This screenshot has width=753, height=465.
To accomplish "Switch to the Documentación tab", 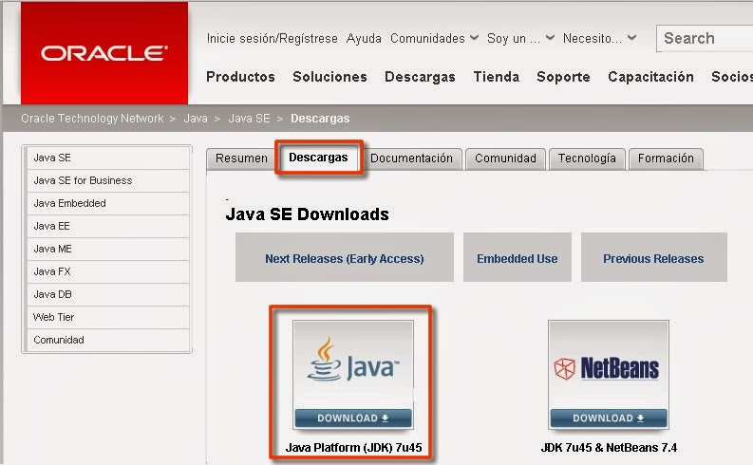I will 411,158.
